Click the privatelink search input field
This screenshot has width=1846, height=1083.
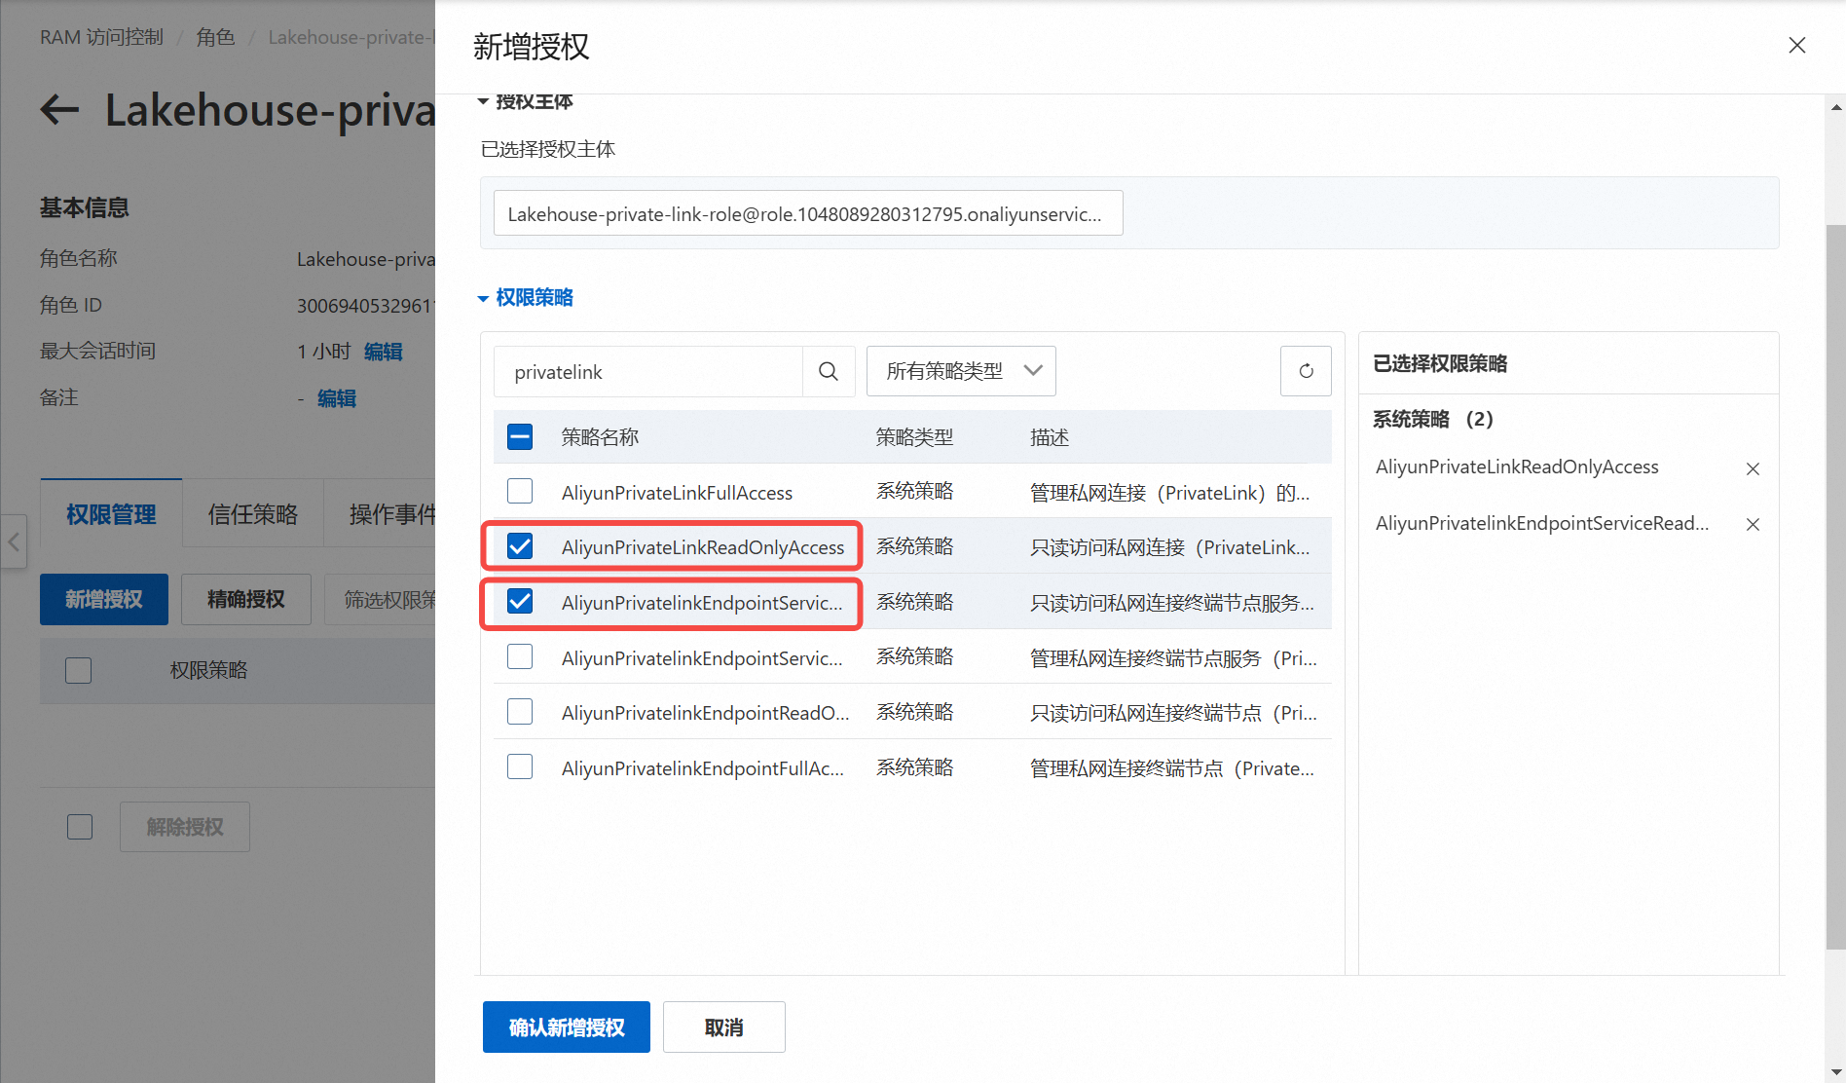click(x=647, y=372)
